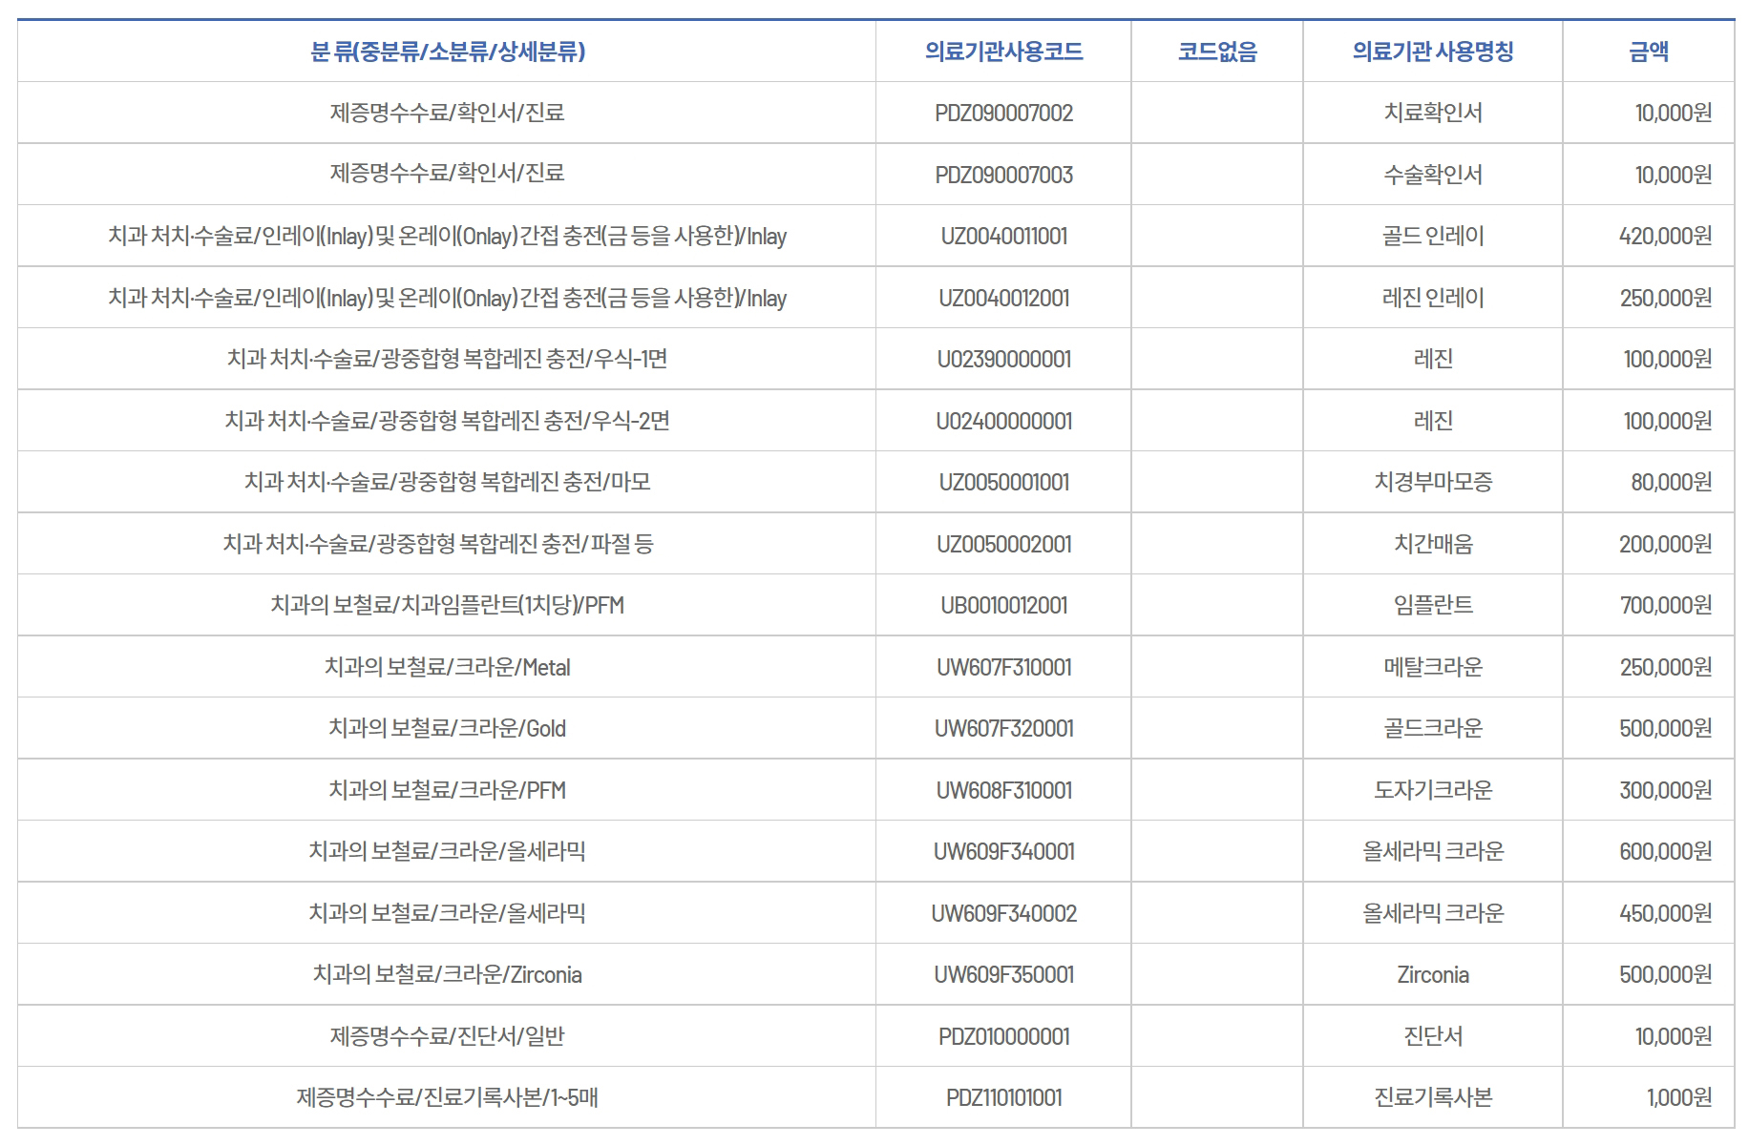Click the 의료기관 사용명칭 column header
Viewport: 1749px width, 1145px height.
[1432, 52]
